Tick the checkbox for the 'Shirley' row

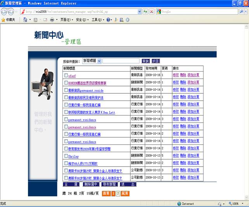pos(66,156)
